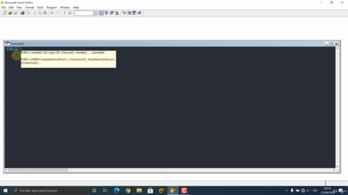Open Cortana circle icon in taskbar
Screen dimensions: 348x195
tap(94, 190)
